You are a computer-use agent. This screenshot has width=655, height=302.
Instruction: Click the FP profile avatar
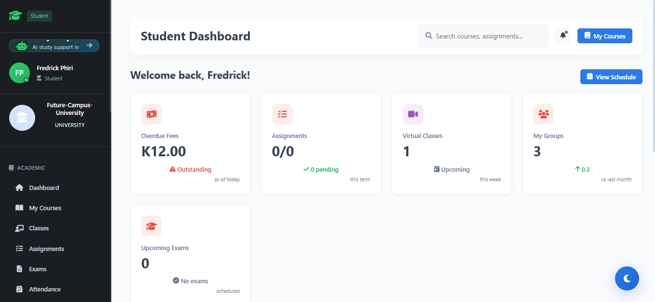(19, 73)
